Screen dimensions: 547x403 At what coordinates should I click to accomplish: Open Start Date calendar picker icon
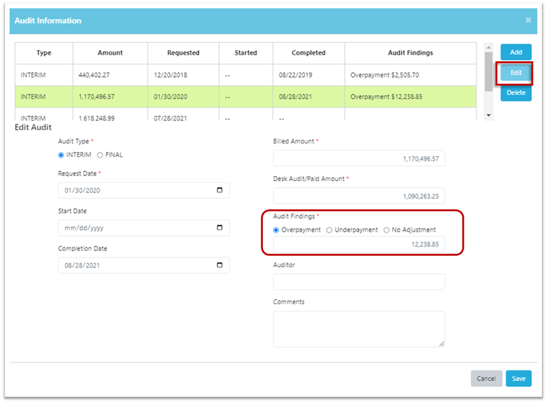tap(219, 228)
